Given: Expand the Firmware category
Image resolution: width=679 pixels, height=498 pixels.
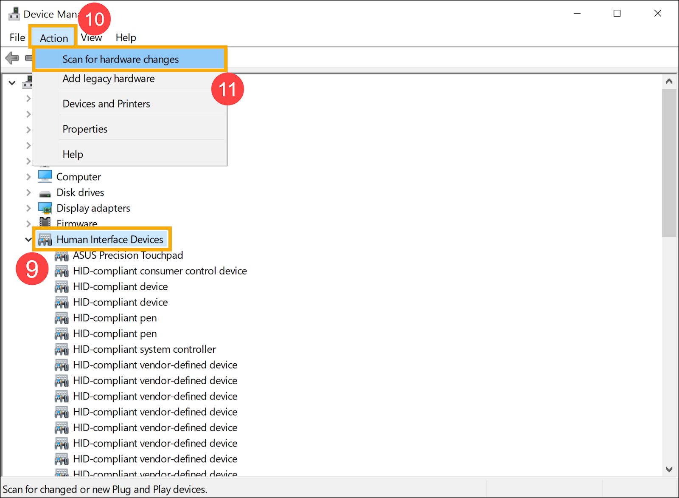Looking at the screenshot, I should [x=28, y=224].
